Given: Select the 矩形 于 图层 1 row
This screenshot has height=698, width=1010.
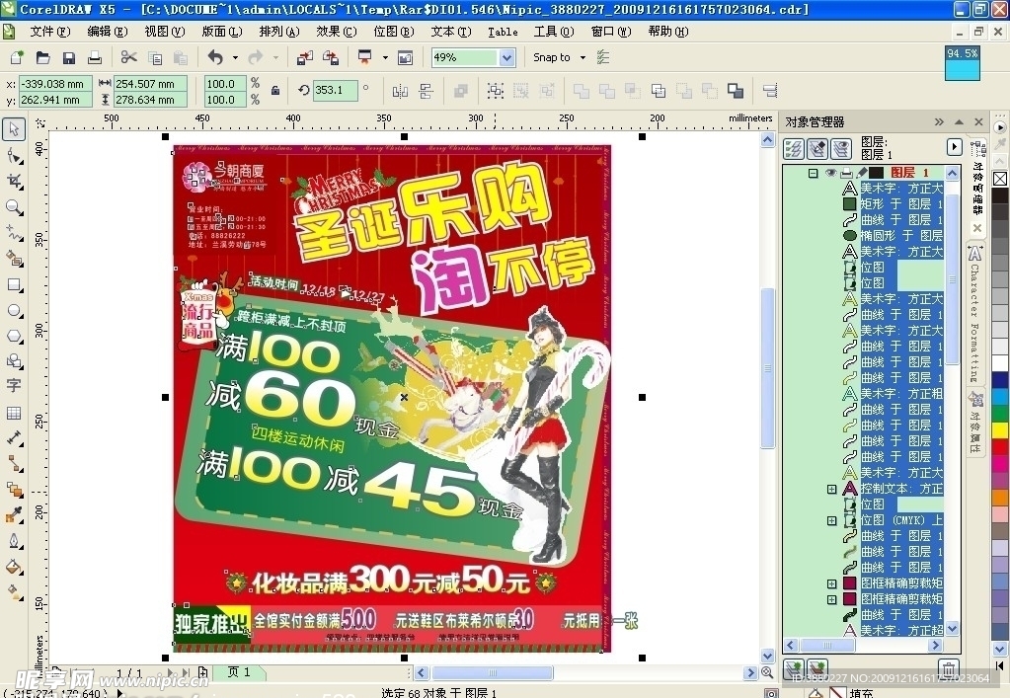Looking at the screenshot, I should [x=893, y=204].
